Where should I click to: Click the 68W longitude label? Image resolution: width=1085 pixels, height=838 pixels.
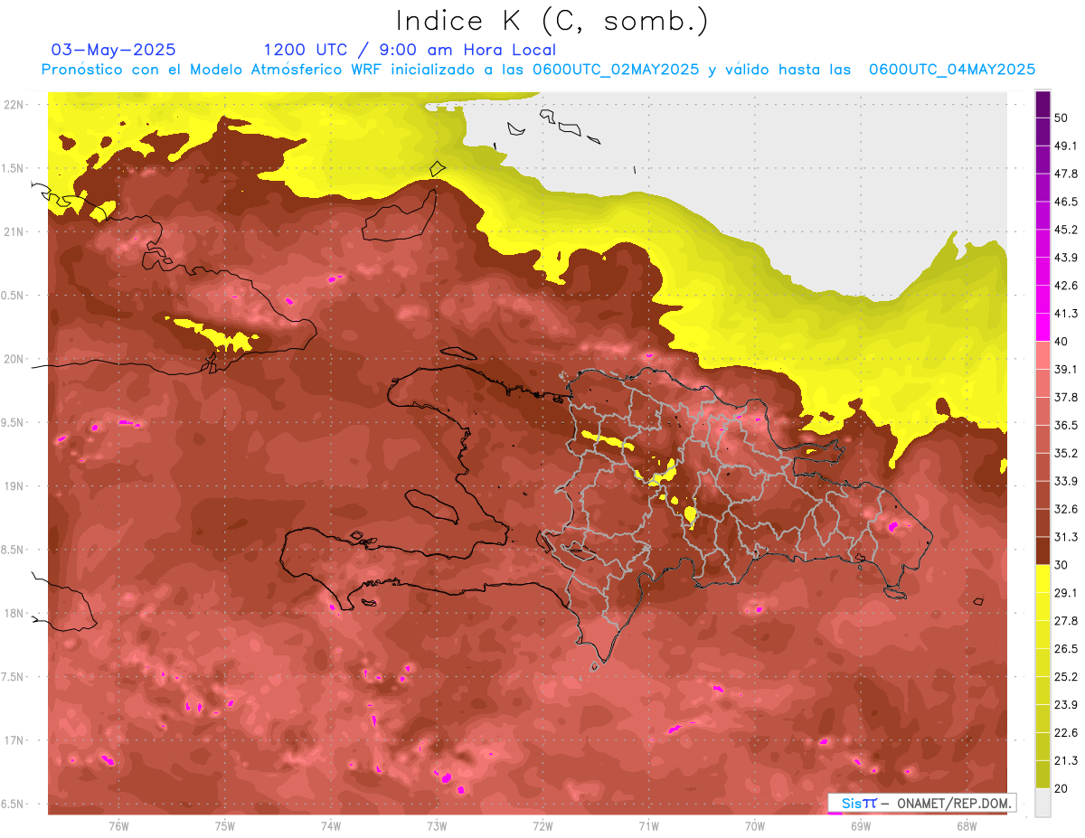pyautogui.click(x=966, y=825)
